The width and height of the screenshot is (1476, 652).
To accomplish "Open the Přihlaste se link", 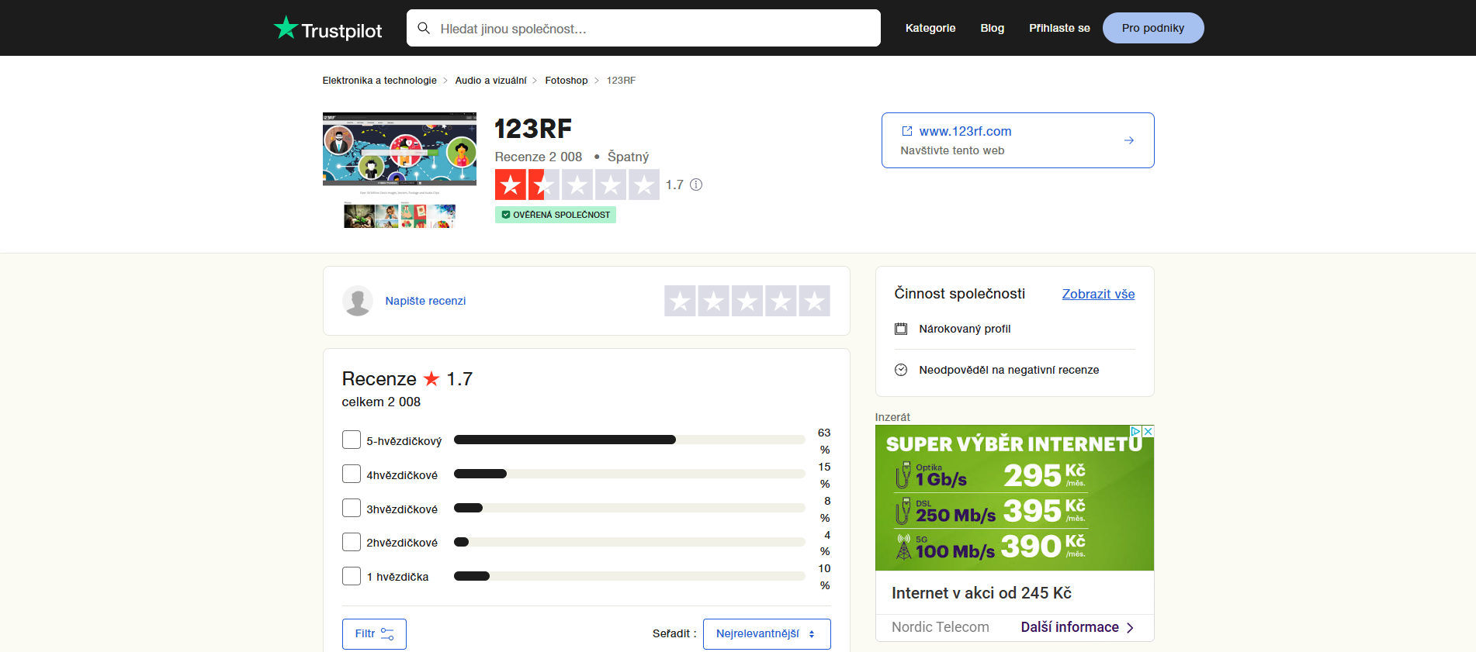I will point(1059,28).
